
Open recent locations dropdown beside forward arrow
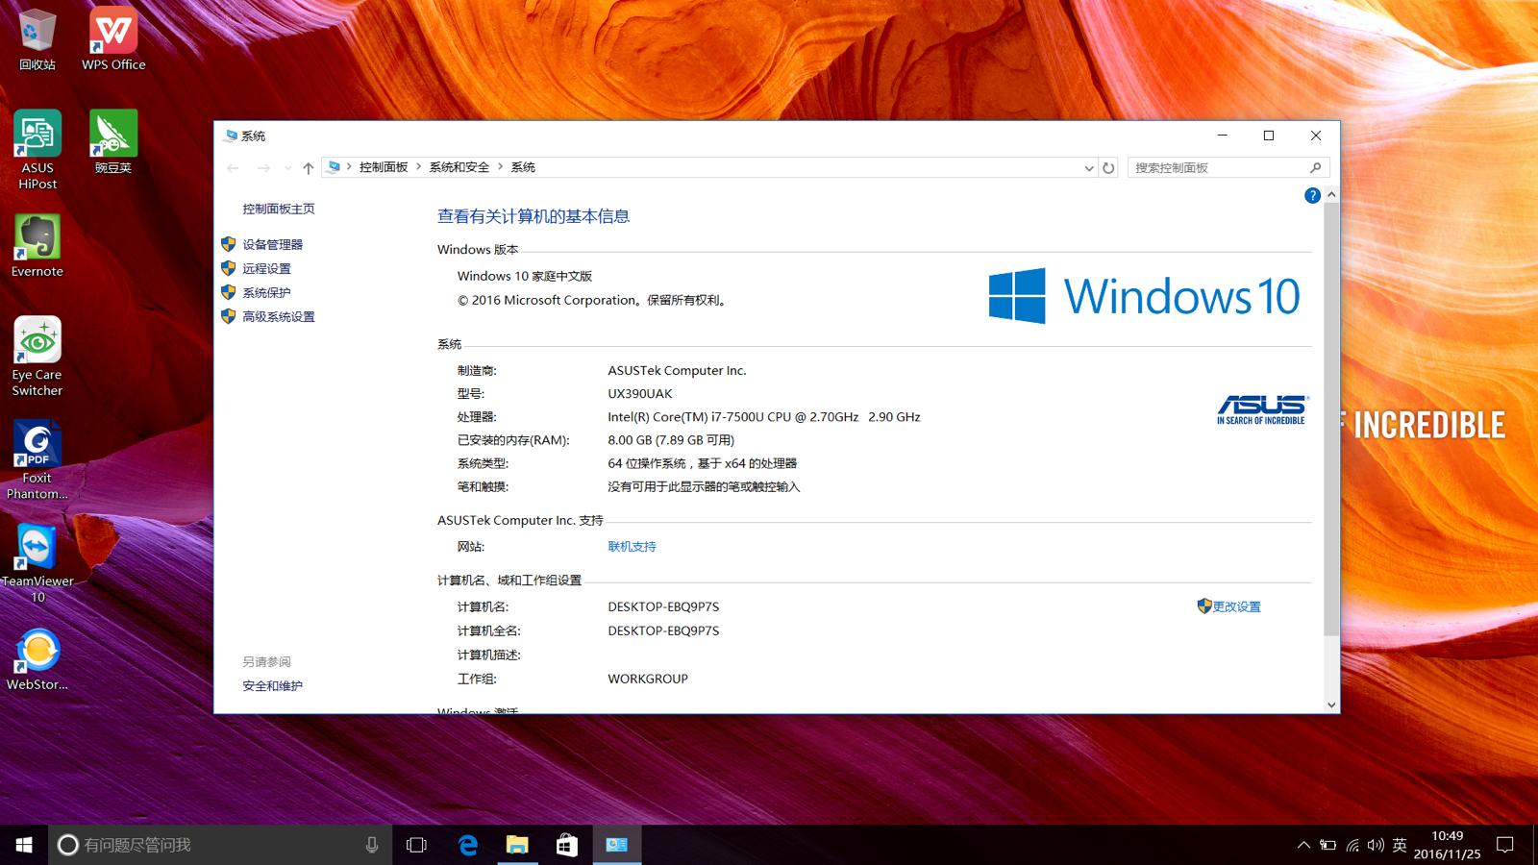coord(287,168)
